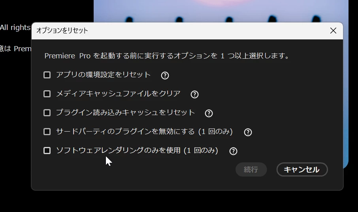358x212 pixels.
Task: Click the "All rights" text on splash screen
Action: [x=15, y=28]
